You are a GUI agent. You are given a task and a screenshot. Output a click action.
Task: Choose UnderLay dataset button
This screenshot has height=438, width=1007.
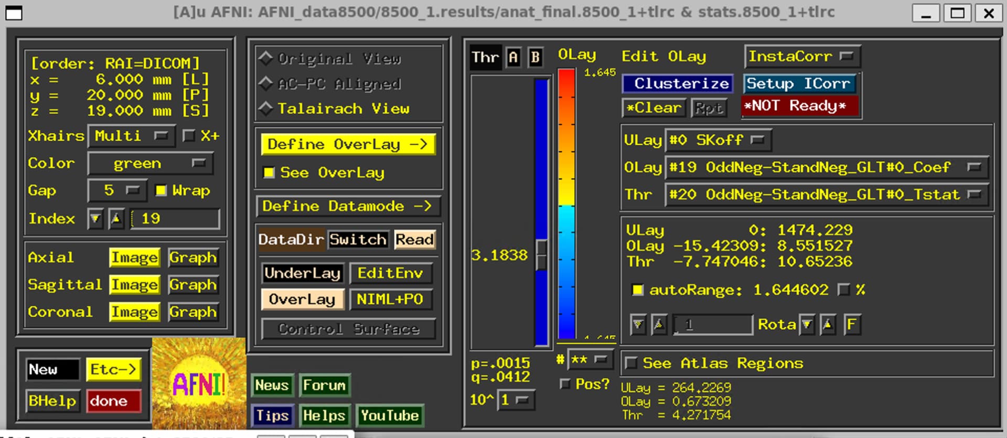pyautogui.click(x=302, y=273)
